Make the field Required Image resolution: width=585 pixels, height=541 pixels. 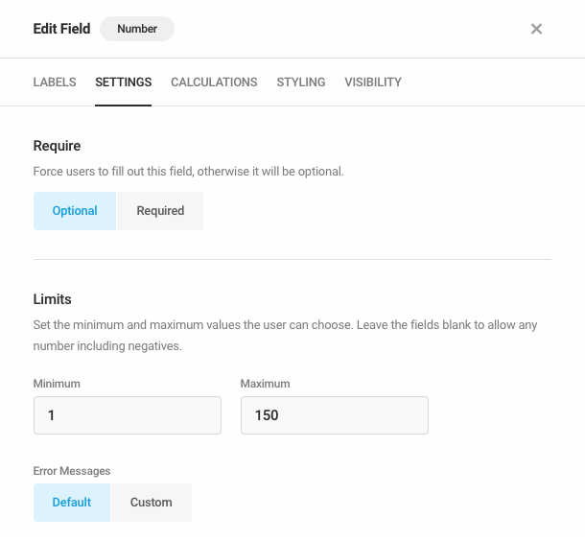[160, 211]
